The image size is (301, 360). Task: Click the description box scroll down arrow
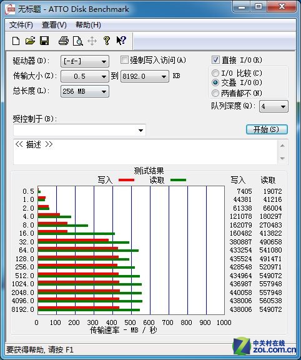(282, 158)
